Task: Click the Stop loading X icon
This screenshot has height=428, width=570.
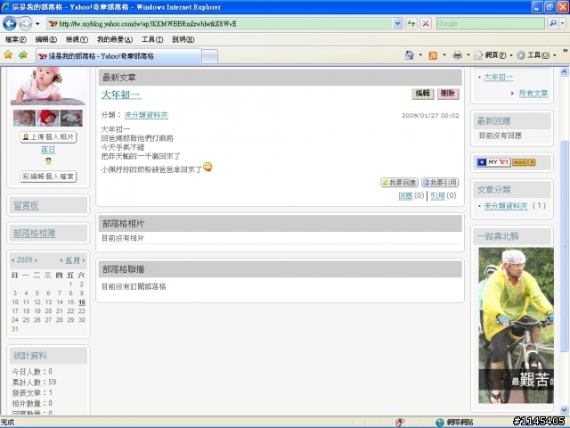Action: (x=426, y=24)
